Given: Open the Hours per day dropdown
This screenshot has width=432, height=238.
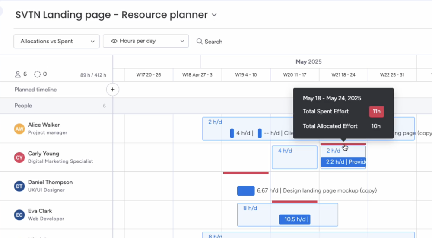Looking at the screenshot, I should pos(146,41).
